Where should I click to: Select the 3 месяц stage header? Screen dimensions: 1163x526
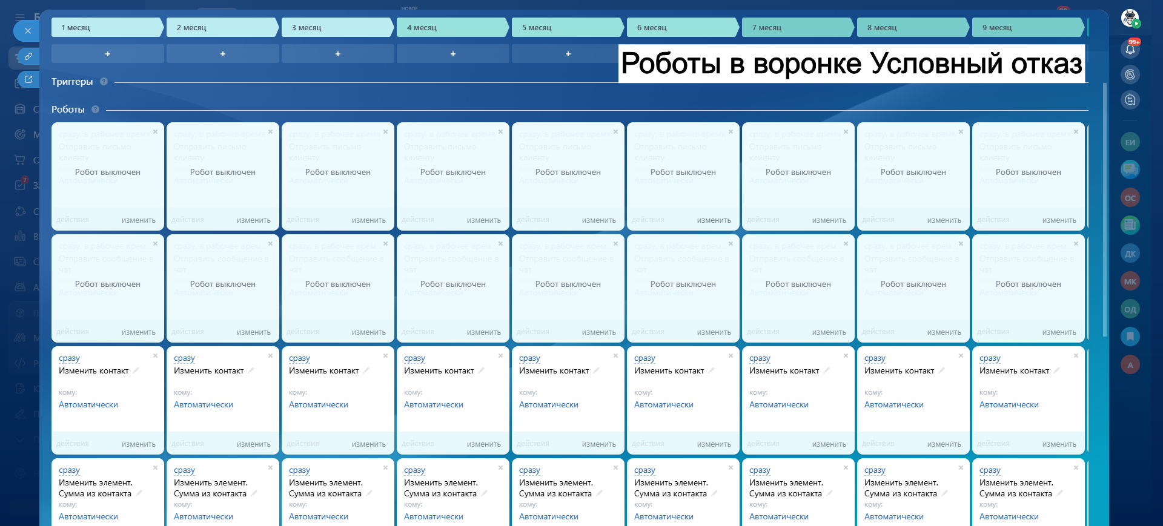[336, 28]
